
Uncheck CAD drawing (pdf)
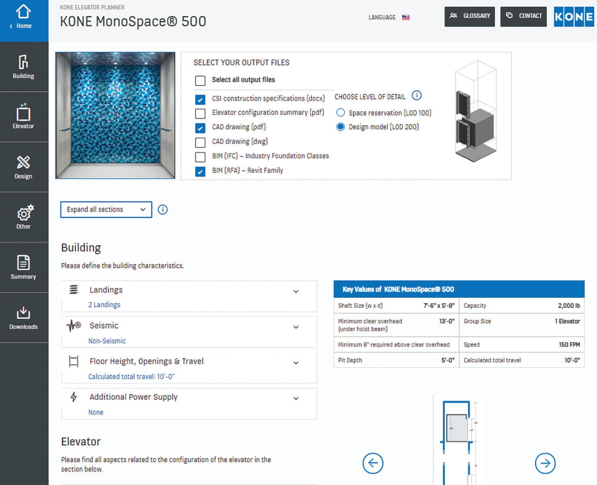tap(200, 128)
